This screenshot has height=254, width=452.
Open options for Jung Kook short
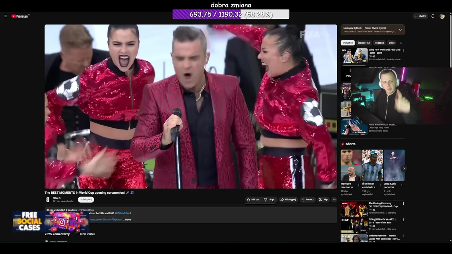point(402,185)
